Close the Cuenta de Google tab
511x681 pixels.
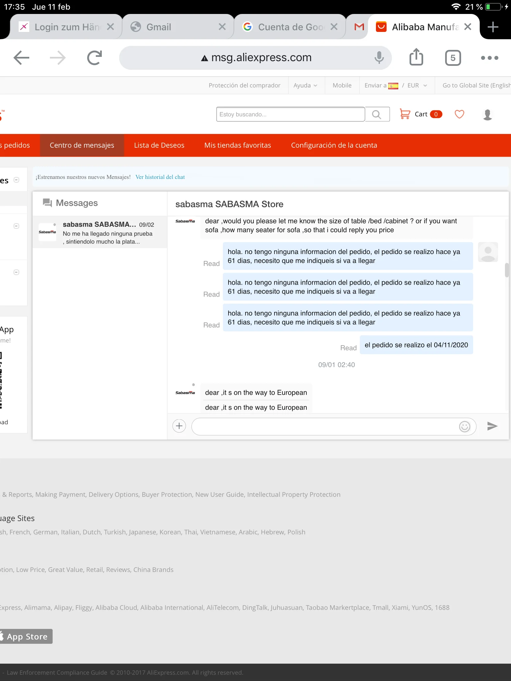[334, 27]
